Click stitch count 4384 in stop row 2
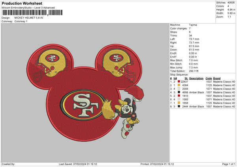This screenshot has height=167, width=237. [185, 85]
